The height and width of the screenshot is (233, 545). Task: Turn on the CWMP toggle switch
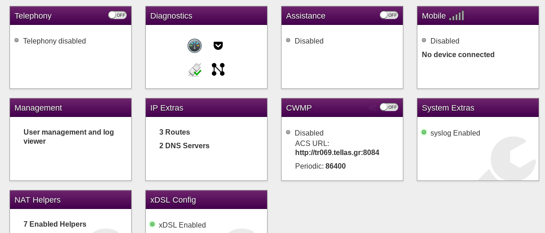pos(389,107)
